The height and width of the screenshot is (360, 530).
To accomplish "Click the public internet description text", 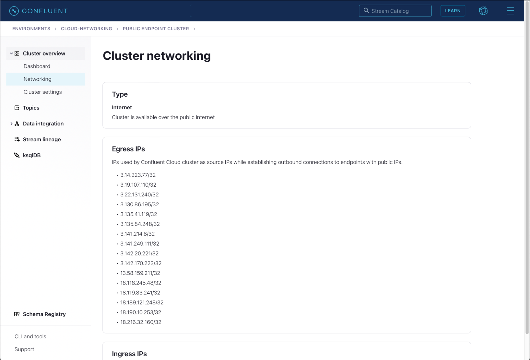I will (x=163, y=117).
